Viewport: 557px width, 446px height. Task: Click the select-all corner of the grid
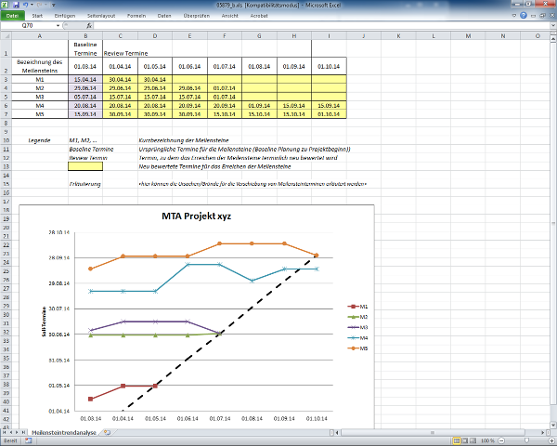6,36
